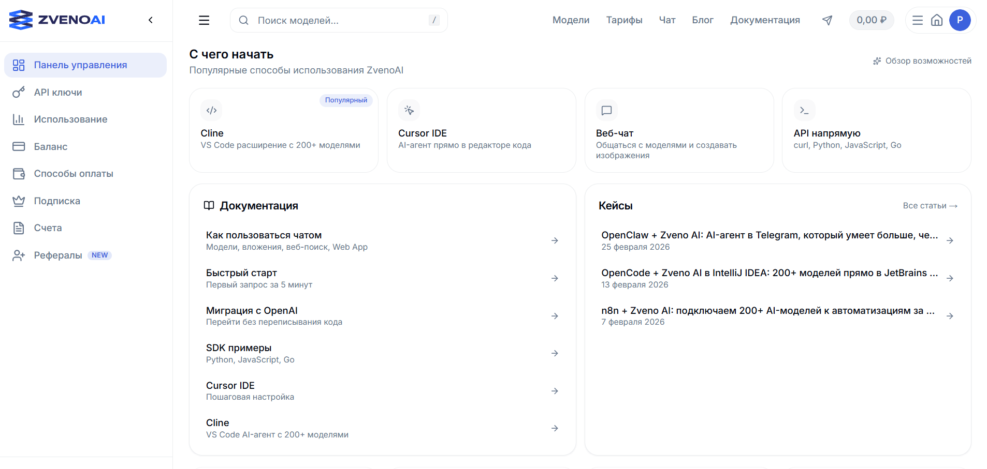
Task: Open the Веб-чат card title
Action: [615, 133]
